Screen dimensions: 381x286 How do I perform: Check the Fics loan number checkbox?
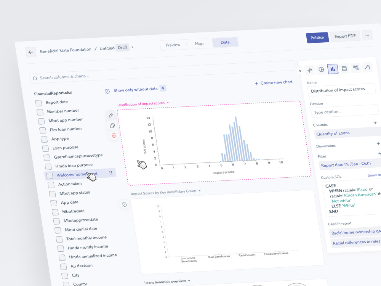(43, 130)
